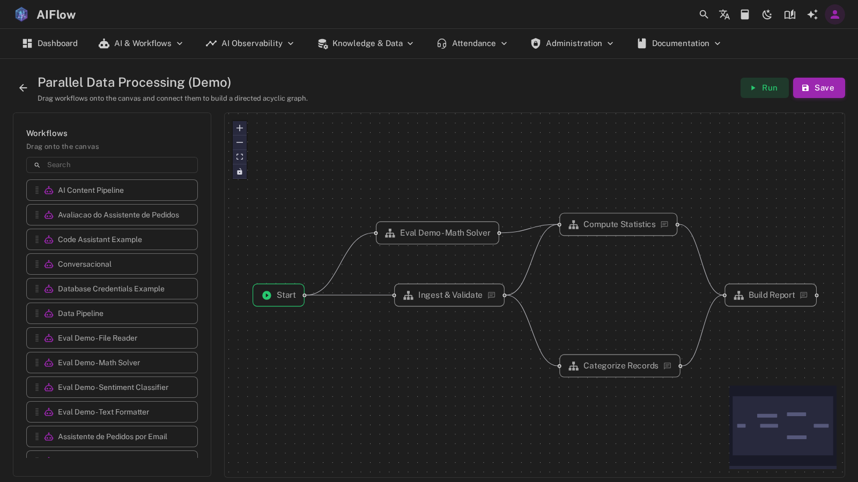Open the book guide icon

(790, 14)
